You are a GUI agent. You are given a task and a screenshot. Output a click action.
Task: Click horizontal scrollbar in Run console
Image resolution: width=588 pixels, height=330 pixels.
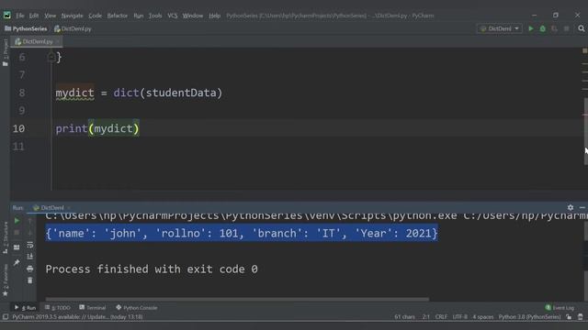[x=237, y=300]
